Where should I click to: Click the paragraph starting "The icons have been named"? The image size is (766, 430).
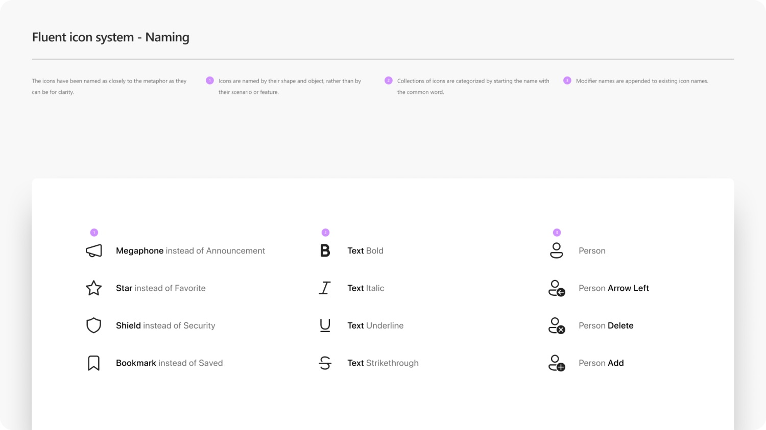pos(109,87)
